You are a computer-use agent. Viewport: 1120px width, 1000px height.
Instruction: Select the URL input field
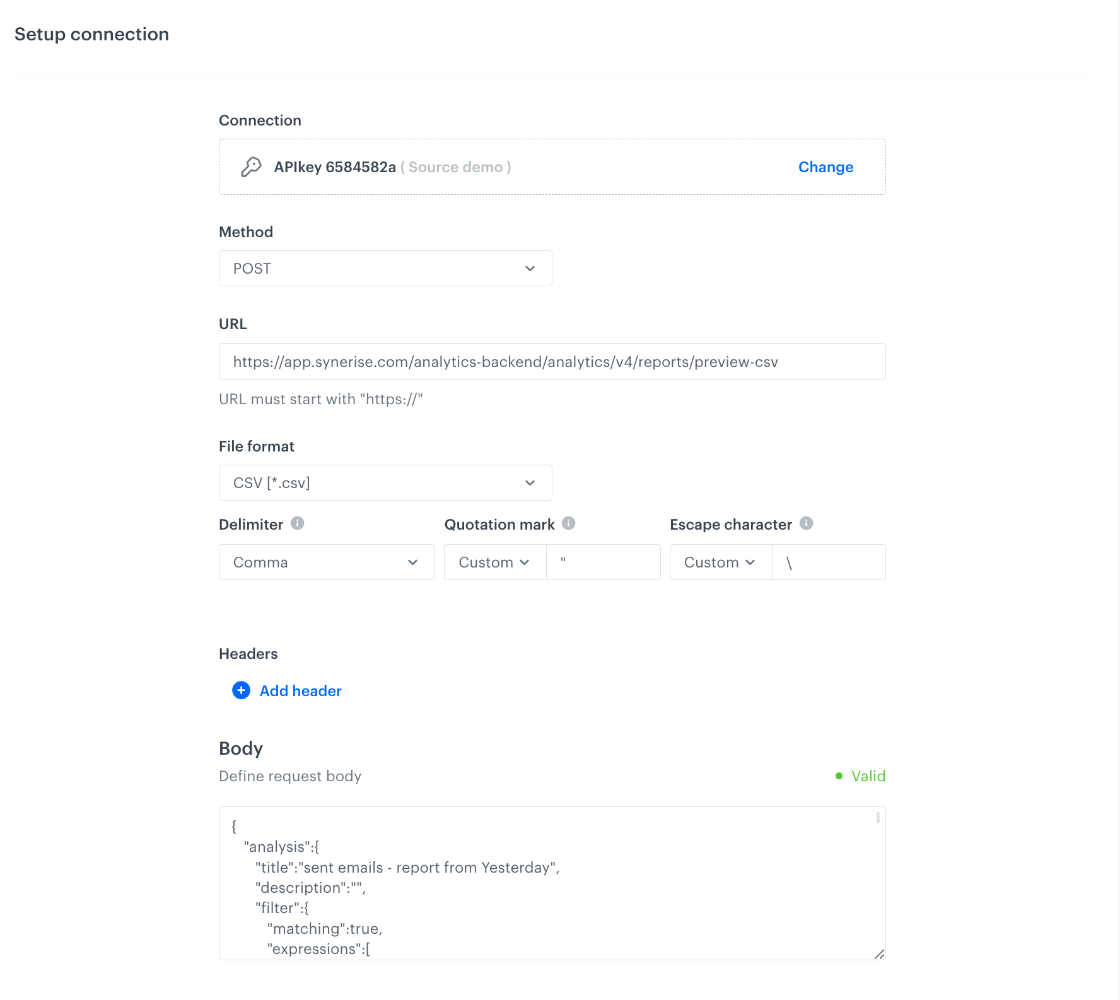(552, 361)
